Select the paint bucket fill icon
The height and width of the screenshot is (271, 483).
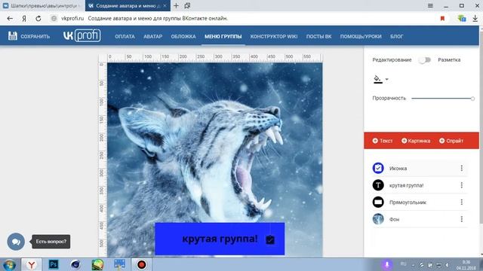click(377, 79)
